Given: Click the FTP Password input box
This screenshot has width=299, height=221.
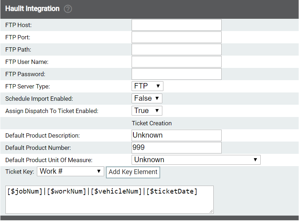Looking at the screenshot, I should [176, 74].
